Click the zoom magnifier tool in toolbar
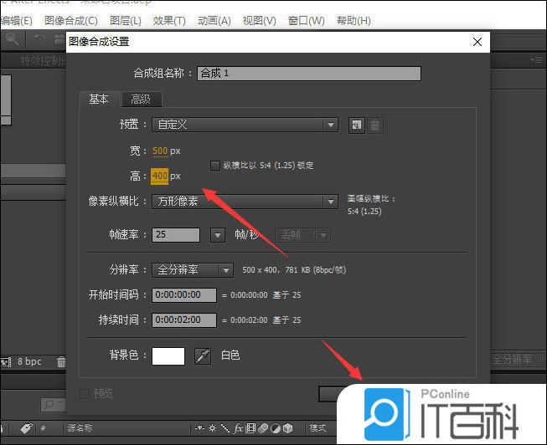 [x=12, y=38]
